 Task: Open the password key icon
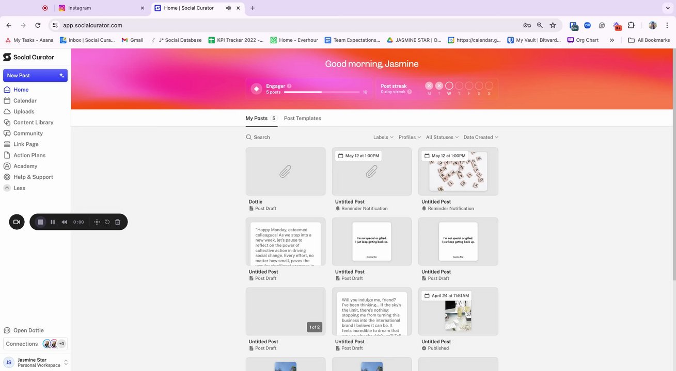(x=527, y=25)
